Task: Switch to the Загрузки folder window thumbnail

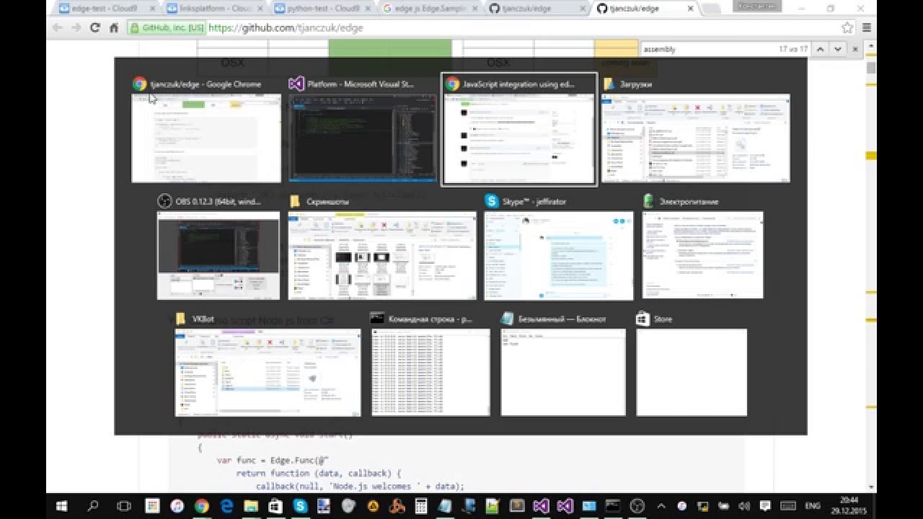Action: point(696,138)
